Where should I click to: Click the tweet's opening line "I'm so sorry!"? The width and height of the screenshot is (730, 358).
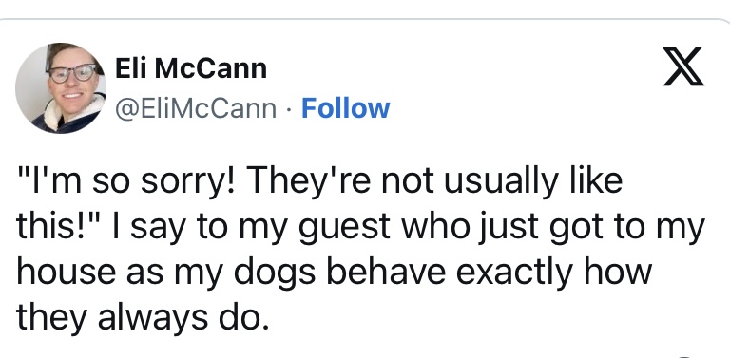coord(122,180)
